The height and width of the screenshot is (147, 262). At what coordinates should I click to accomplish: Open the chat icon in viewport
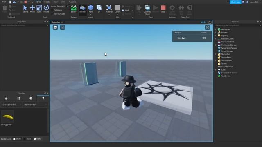pos(63,27)
